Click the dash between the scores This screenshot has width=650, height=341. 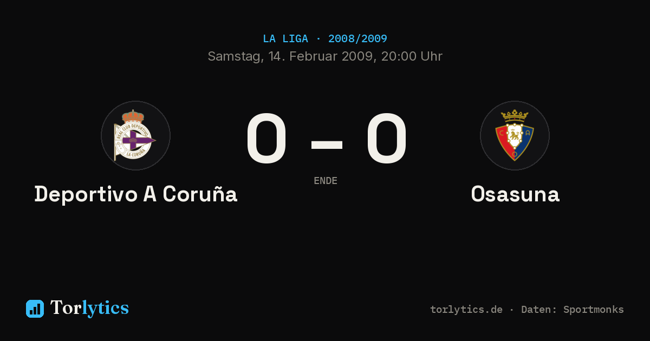pyautogui.click(x=327, y=145)
